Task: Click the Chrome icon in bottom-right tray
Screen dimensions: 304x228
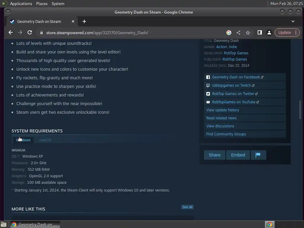Action: (x=270, y=224)
